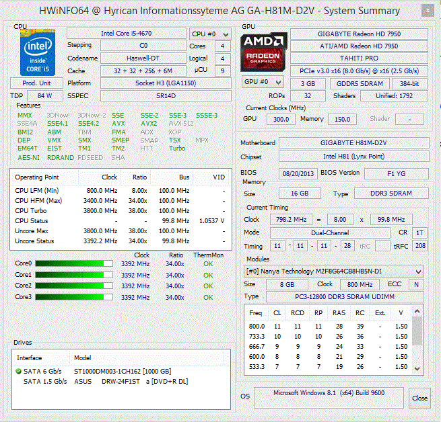Screen dimensions: 441x422
Task: Click the BIOS Version F1 YG field
Action: coord(397,174)
